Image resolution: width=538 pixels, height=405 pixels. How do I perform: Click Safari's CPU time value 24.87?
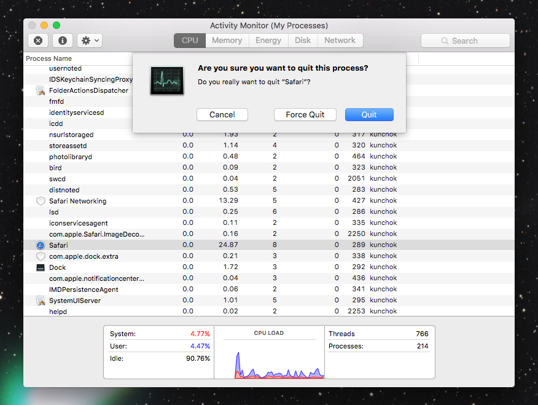point(228,245)
